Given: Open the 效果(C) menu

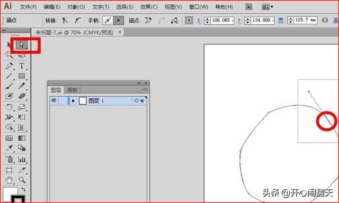Looking at the screenshot, I should [149, 7].
